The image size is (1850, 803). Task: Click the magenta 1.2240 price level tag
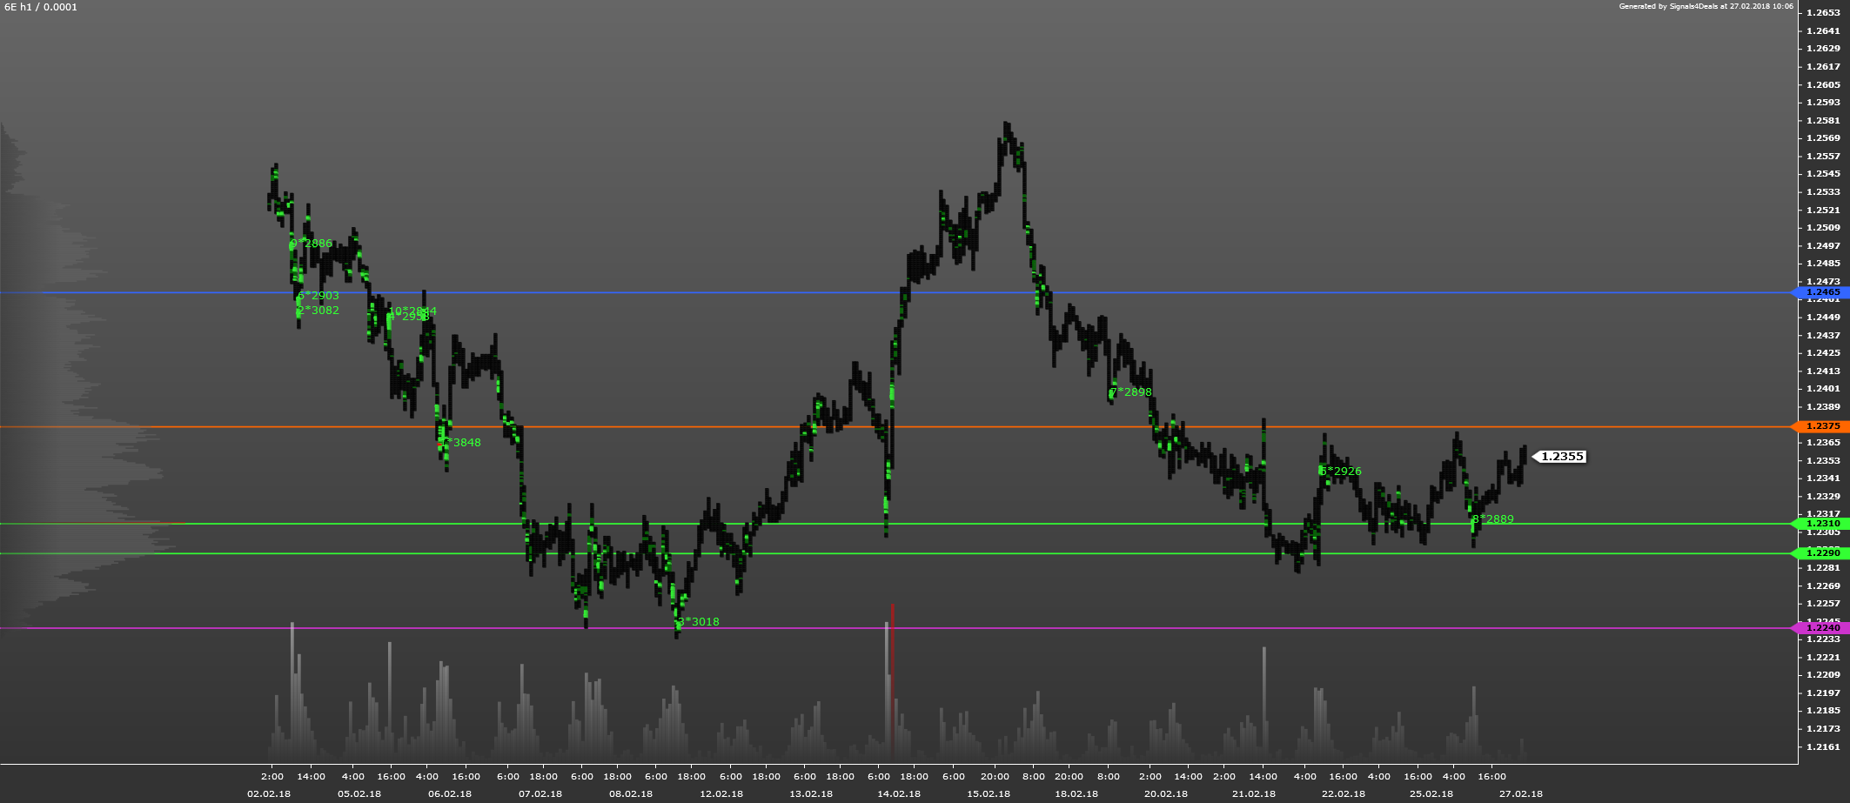tap(1822, 628)
